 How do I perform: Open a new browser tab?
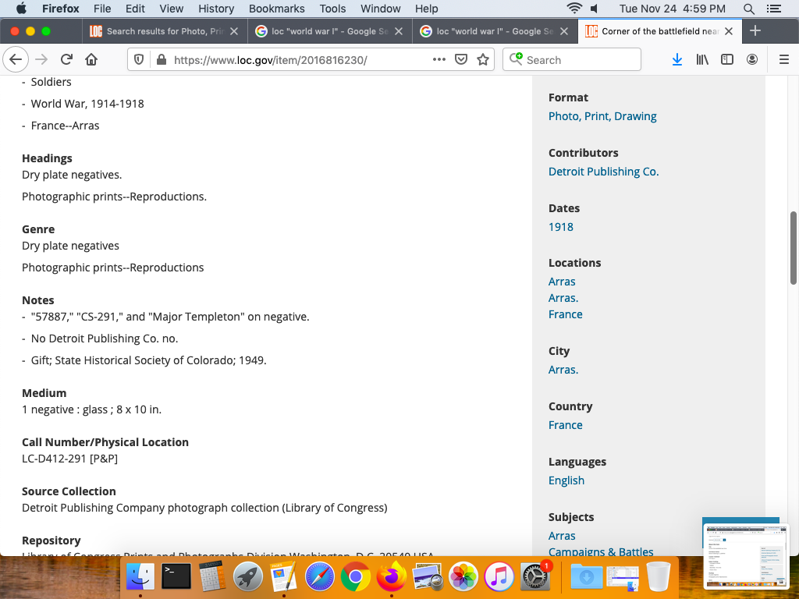755,31
